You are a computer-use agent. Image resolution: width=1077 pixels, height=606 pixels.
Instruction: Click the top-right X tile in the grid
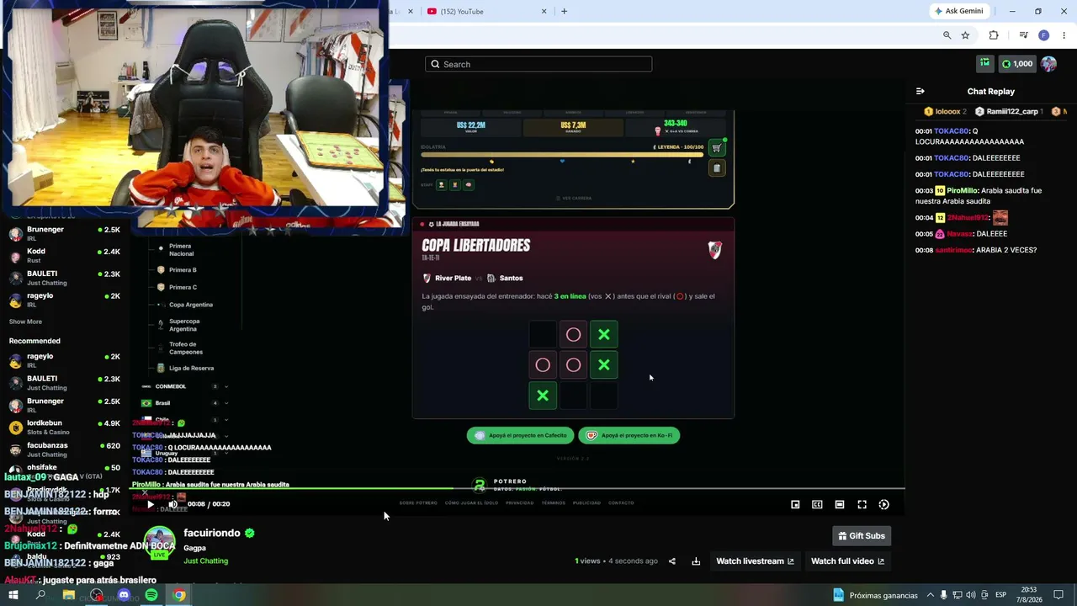pyautogui.click(x=603, y=335)
